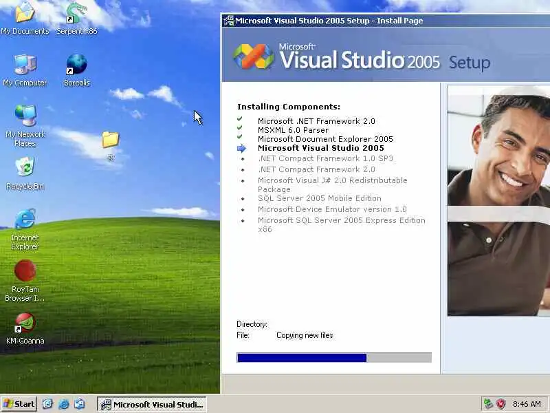Click Microsoft Document Explorer 2005 entry
Screen dimensions: 550x413
(x=325, y=139)
